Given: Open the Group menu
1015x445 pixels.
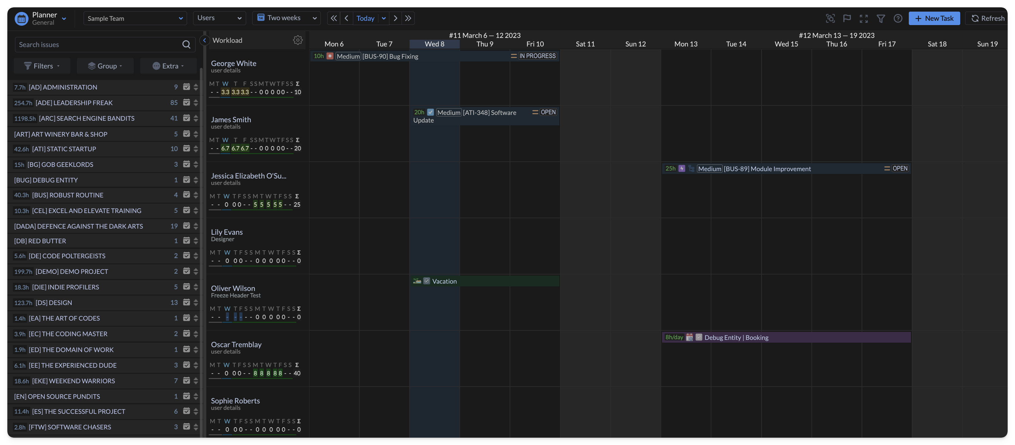Looking at the screenshot, I should pos(105,66).
